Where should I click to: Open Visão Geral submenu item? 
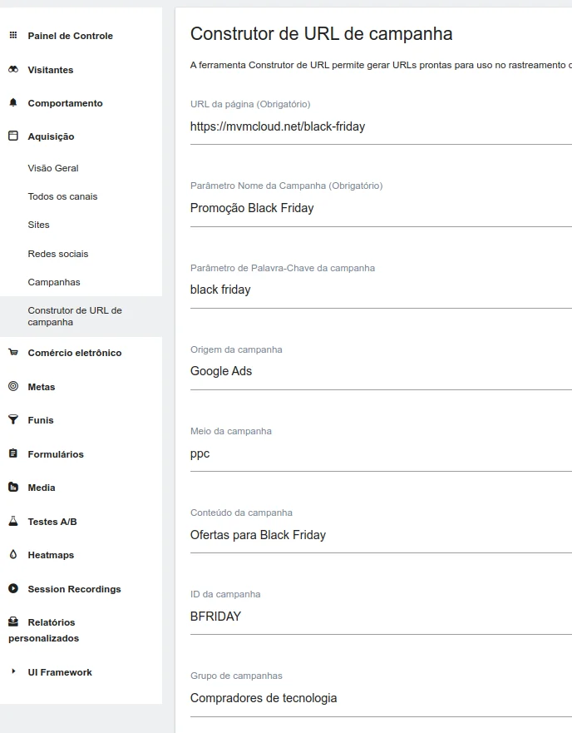pos(53,168)
